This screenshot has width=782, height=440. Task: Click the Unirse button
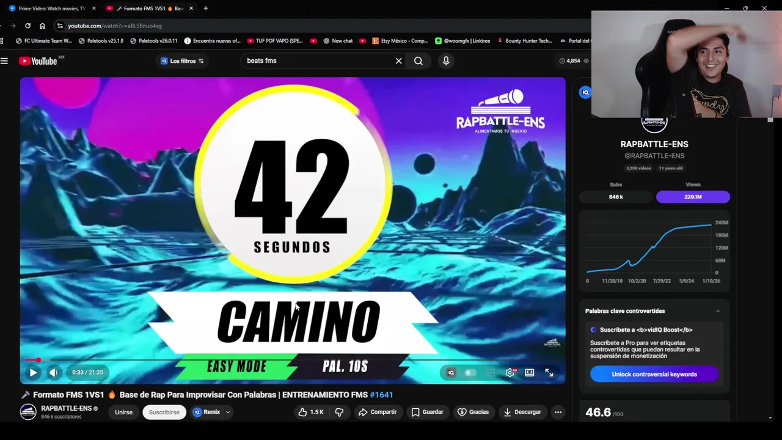123,412
